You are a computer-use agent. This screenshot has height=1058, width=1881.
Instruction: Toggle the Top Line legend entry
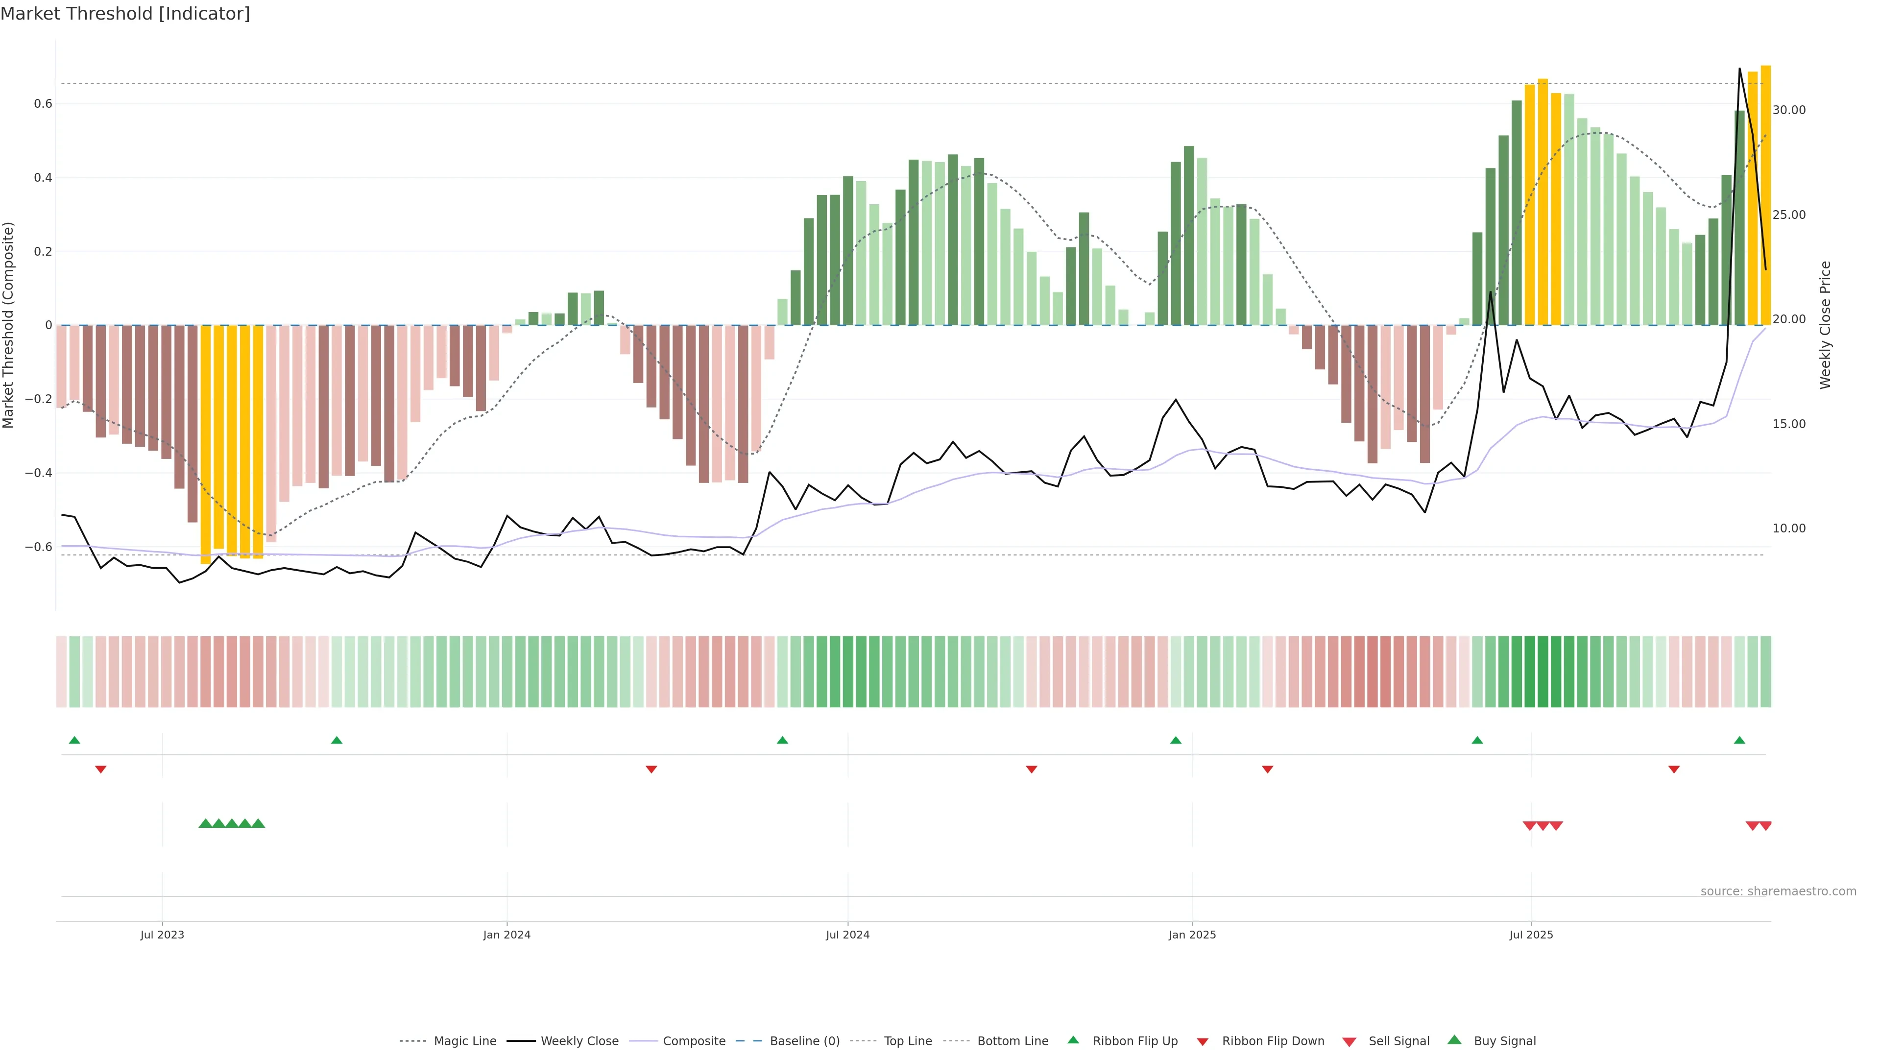(x=908, y=1041)
